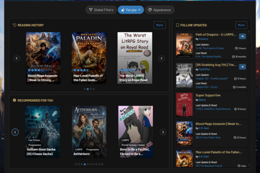Open Chapter 722 Familiar people link
This screenshot has height=173, width=260.
point(212,79)
